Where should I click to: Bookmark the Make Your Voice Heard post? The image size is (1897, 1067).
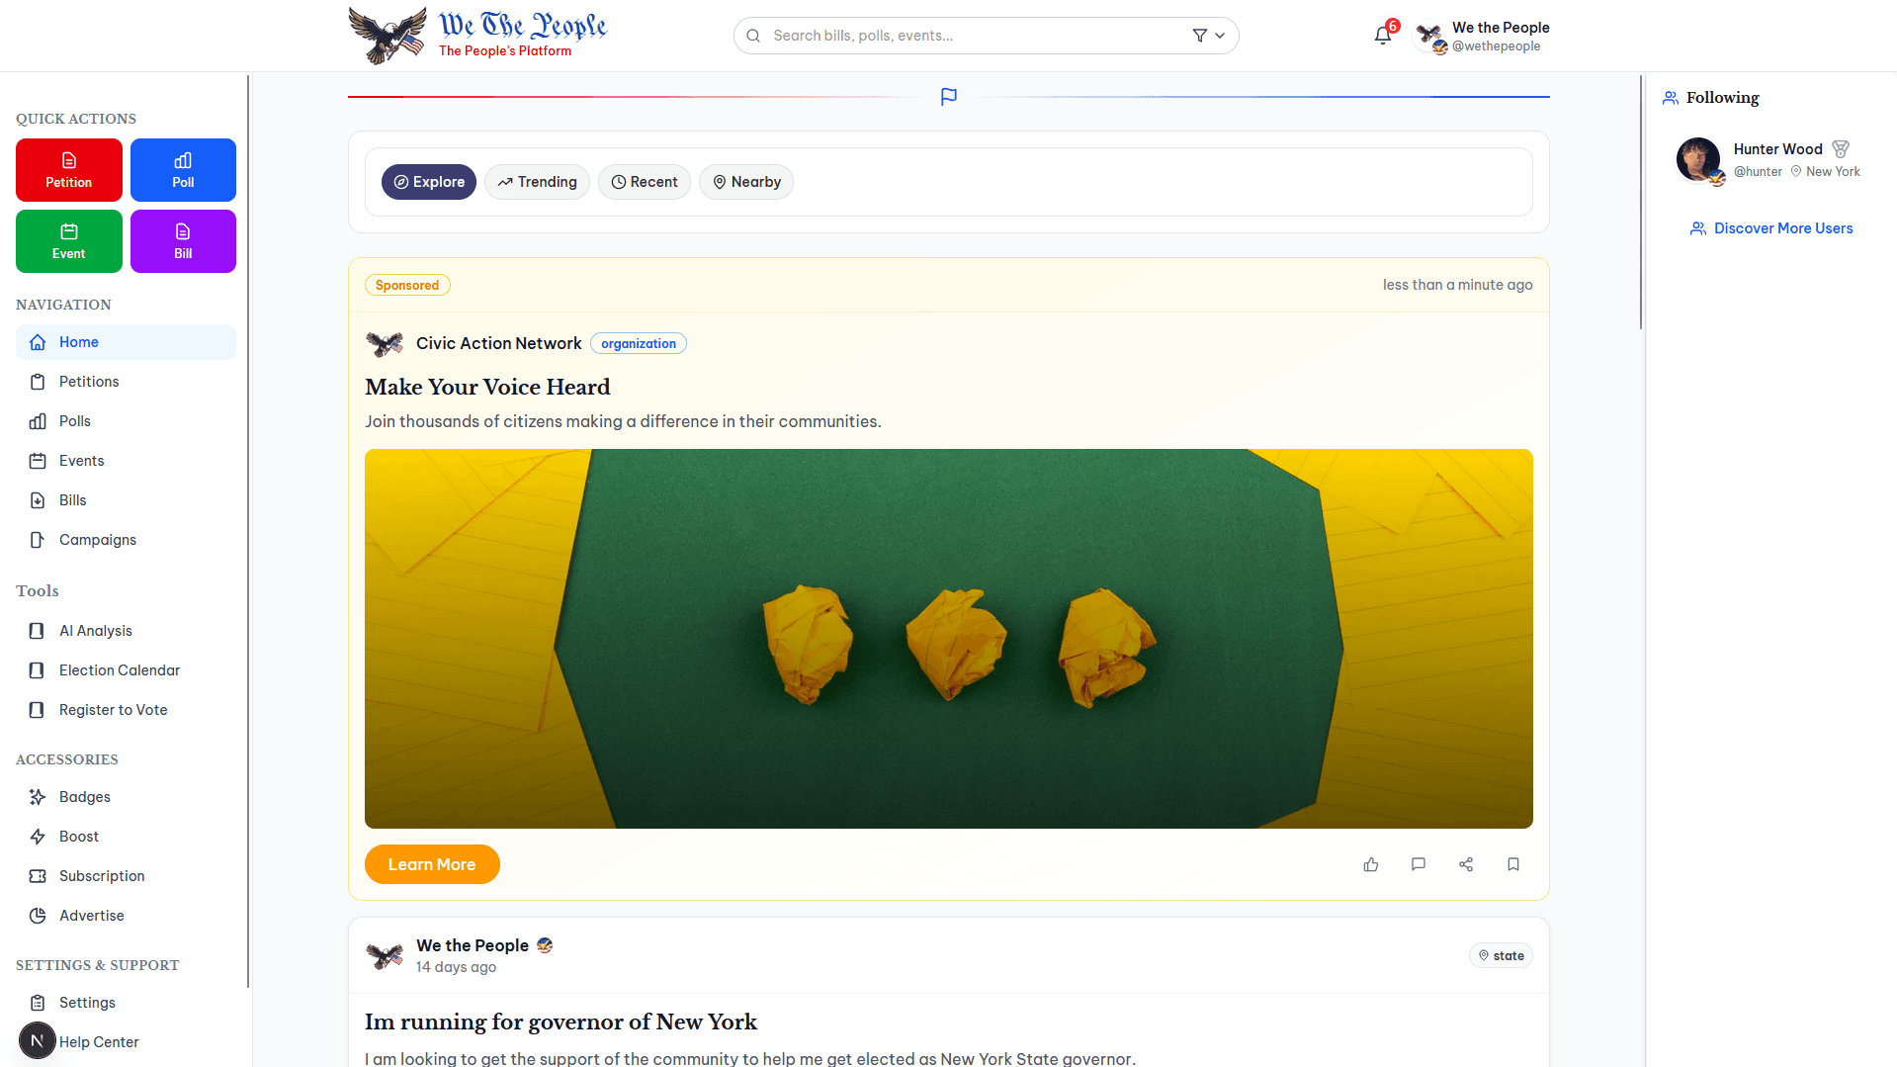(x=1513, y=864)
